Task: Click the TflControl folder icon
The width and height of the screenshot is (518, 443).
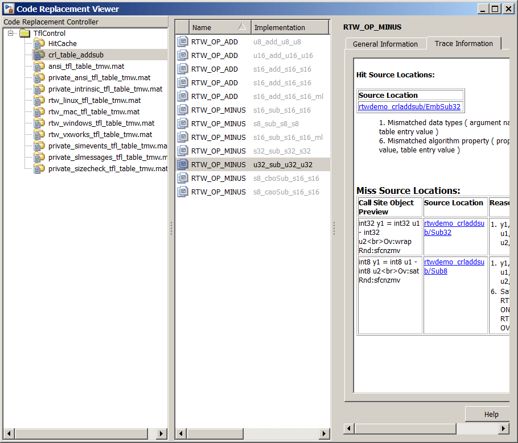Action: pos(25,33)
